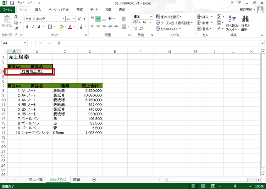Decrease font size with the small A
Screen dimensions: 266x189
click(85, 19)
